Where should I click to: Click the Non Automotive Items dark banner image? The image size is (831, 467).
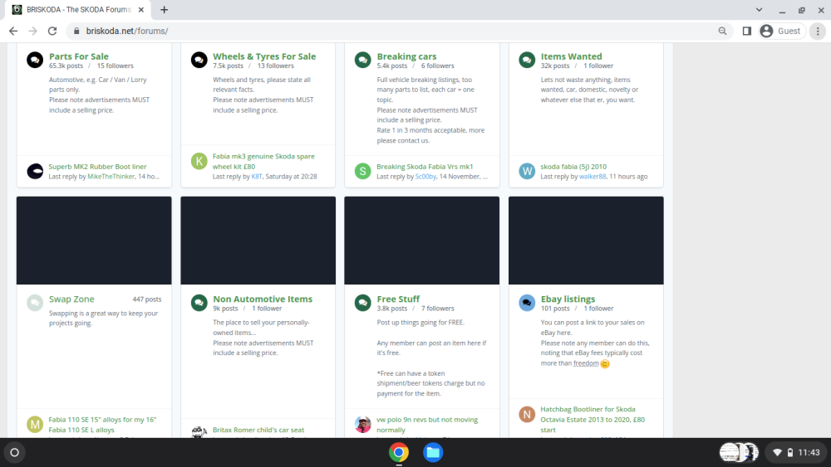click(x=258, y=241)
